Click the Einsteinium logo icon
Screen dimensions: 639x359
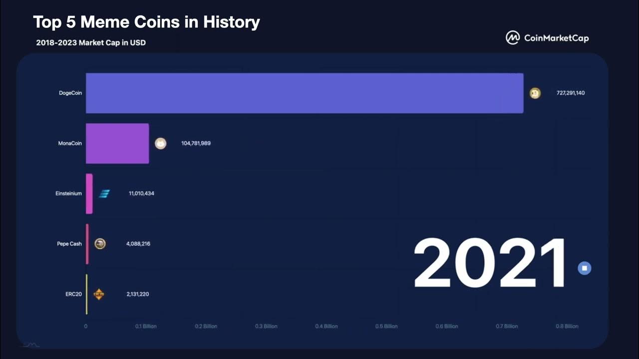(x=104, y=193)
